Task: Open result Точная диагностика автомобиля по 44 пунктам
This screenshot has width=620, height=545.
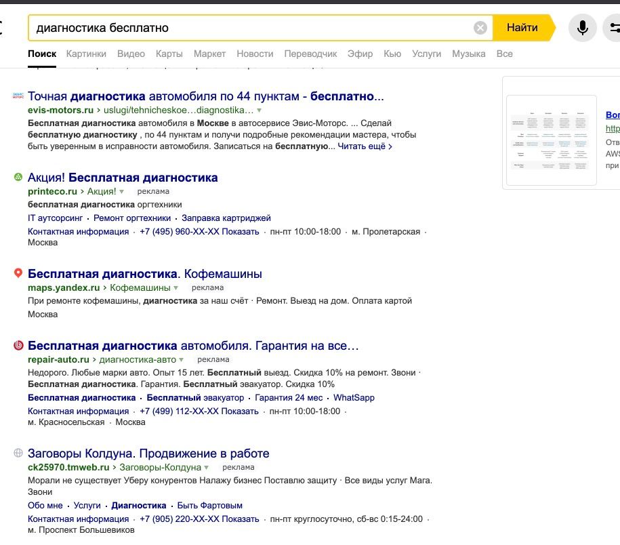Action: [x=205, y=96]
